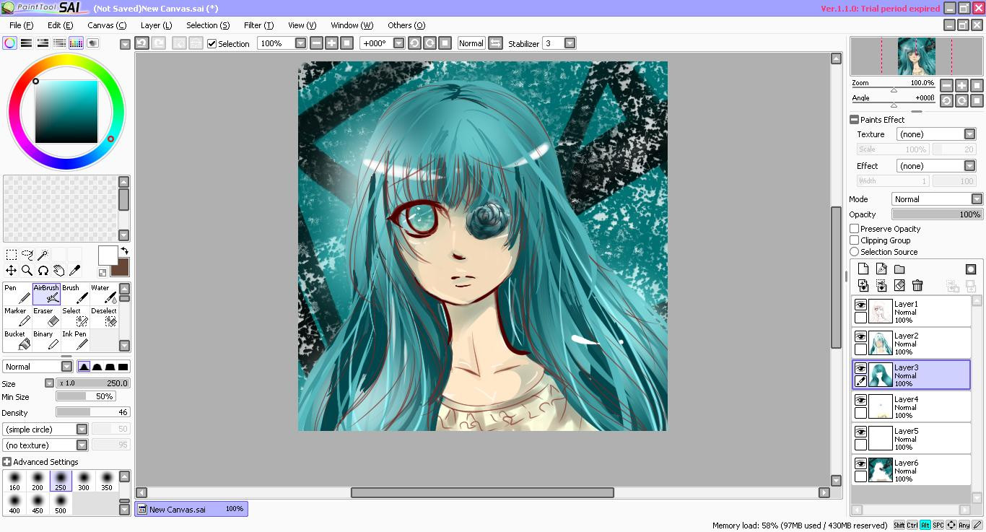986x532 pixels.
Task: Choose the Select pen tool
Action: [x=75, y=317]
